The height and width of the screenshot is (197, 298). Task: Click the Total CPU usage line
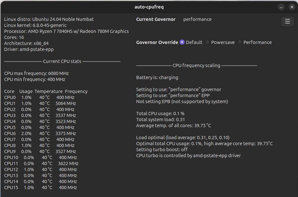click(x=160, y=114)
